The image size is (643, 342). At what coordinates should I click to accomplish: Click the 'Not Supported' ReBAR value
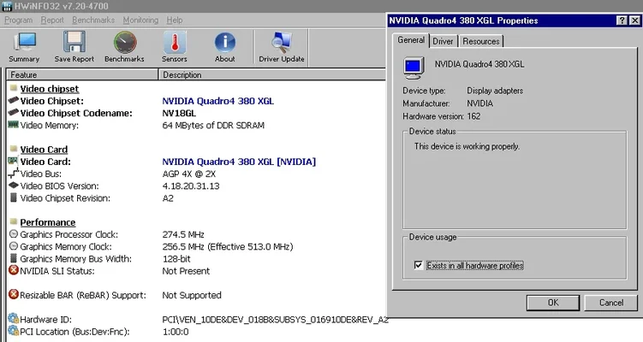(x=192, y=295)
